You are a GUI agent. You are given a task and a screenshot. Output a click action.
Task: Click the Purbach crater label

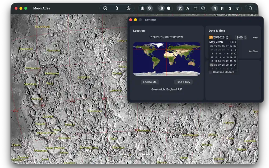click(40, 124)
